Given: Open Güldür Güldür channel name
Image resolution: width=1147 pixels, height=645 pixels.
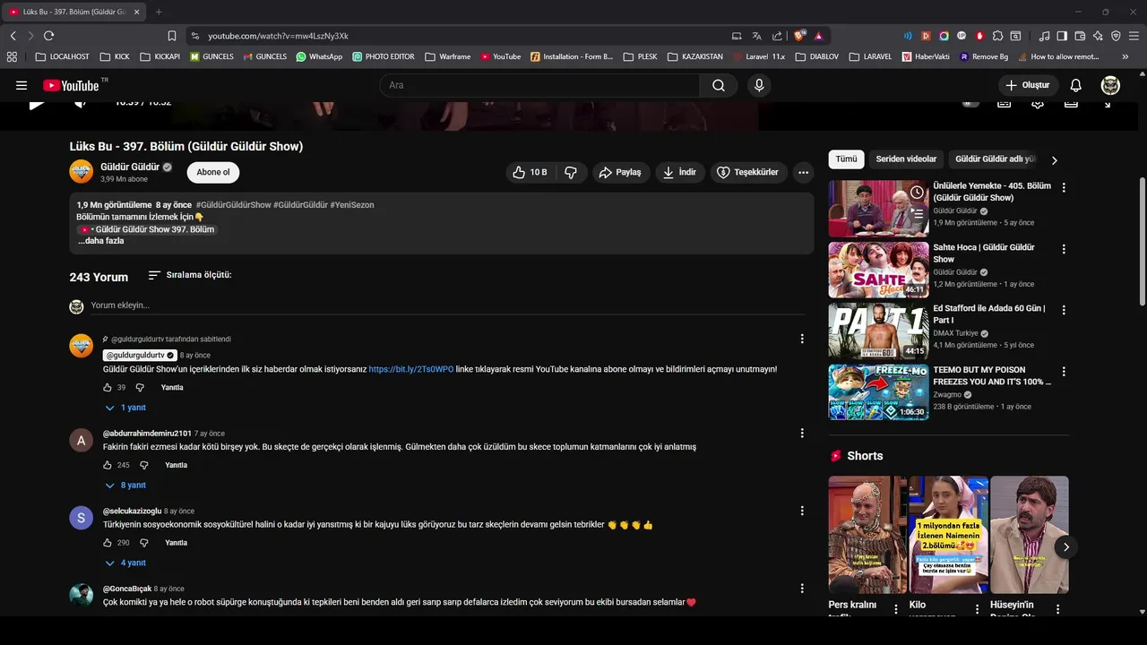Looking at the screenshot, I should (130, 167).
